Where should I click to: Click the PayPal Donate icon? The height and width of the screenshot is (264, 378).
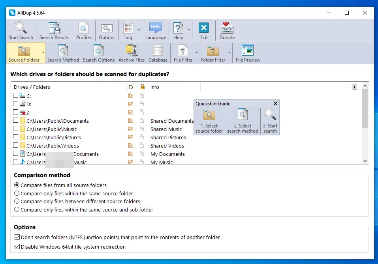tap(227, 28)
